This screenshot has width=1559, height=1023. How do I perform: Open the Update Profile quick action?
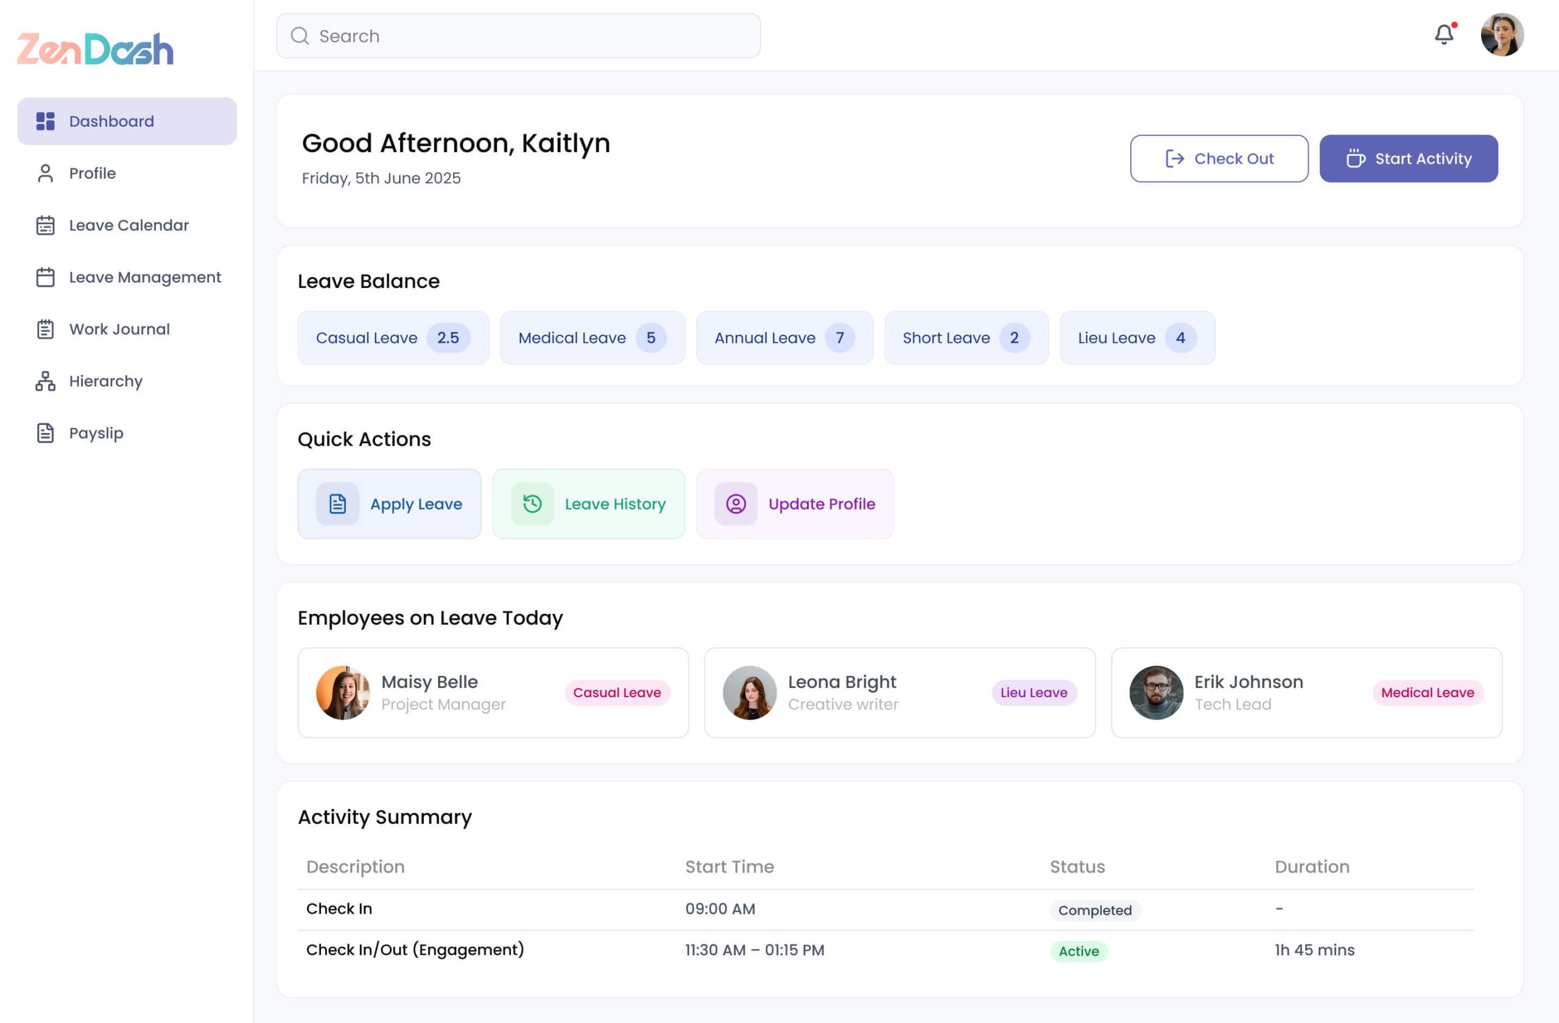[795, 504]
